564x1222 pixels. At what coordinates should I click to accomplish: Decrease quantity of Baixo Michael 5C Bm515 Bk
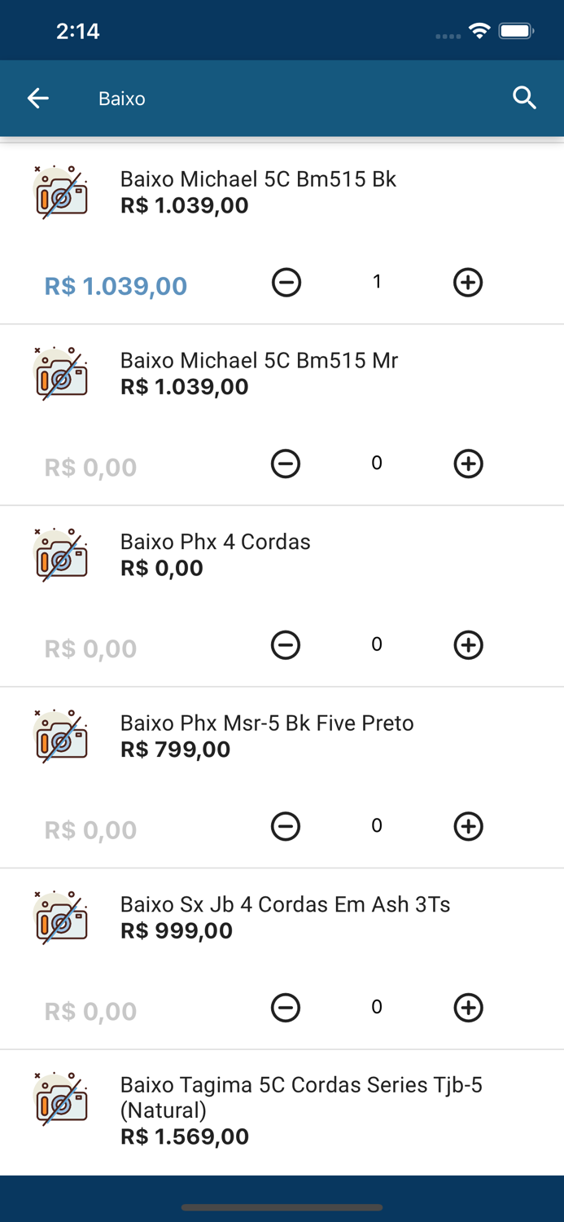click(x=286, y=282)
